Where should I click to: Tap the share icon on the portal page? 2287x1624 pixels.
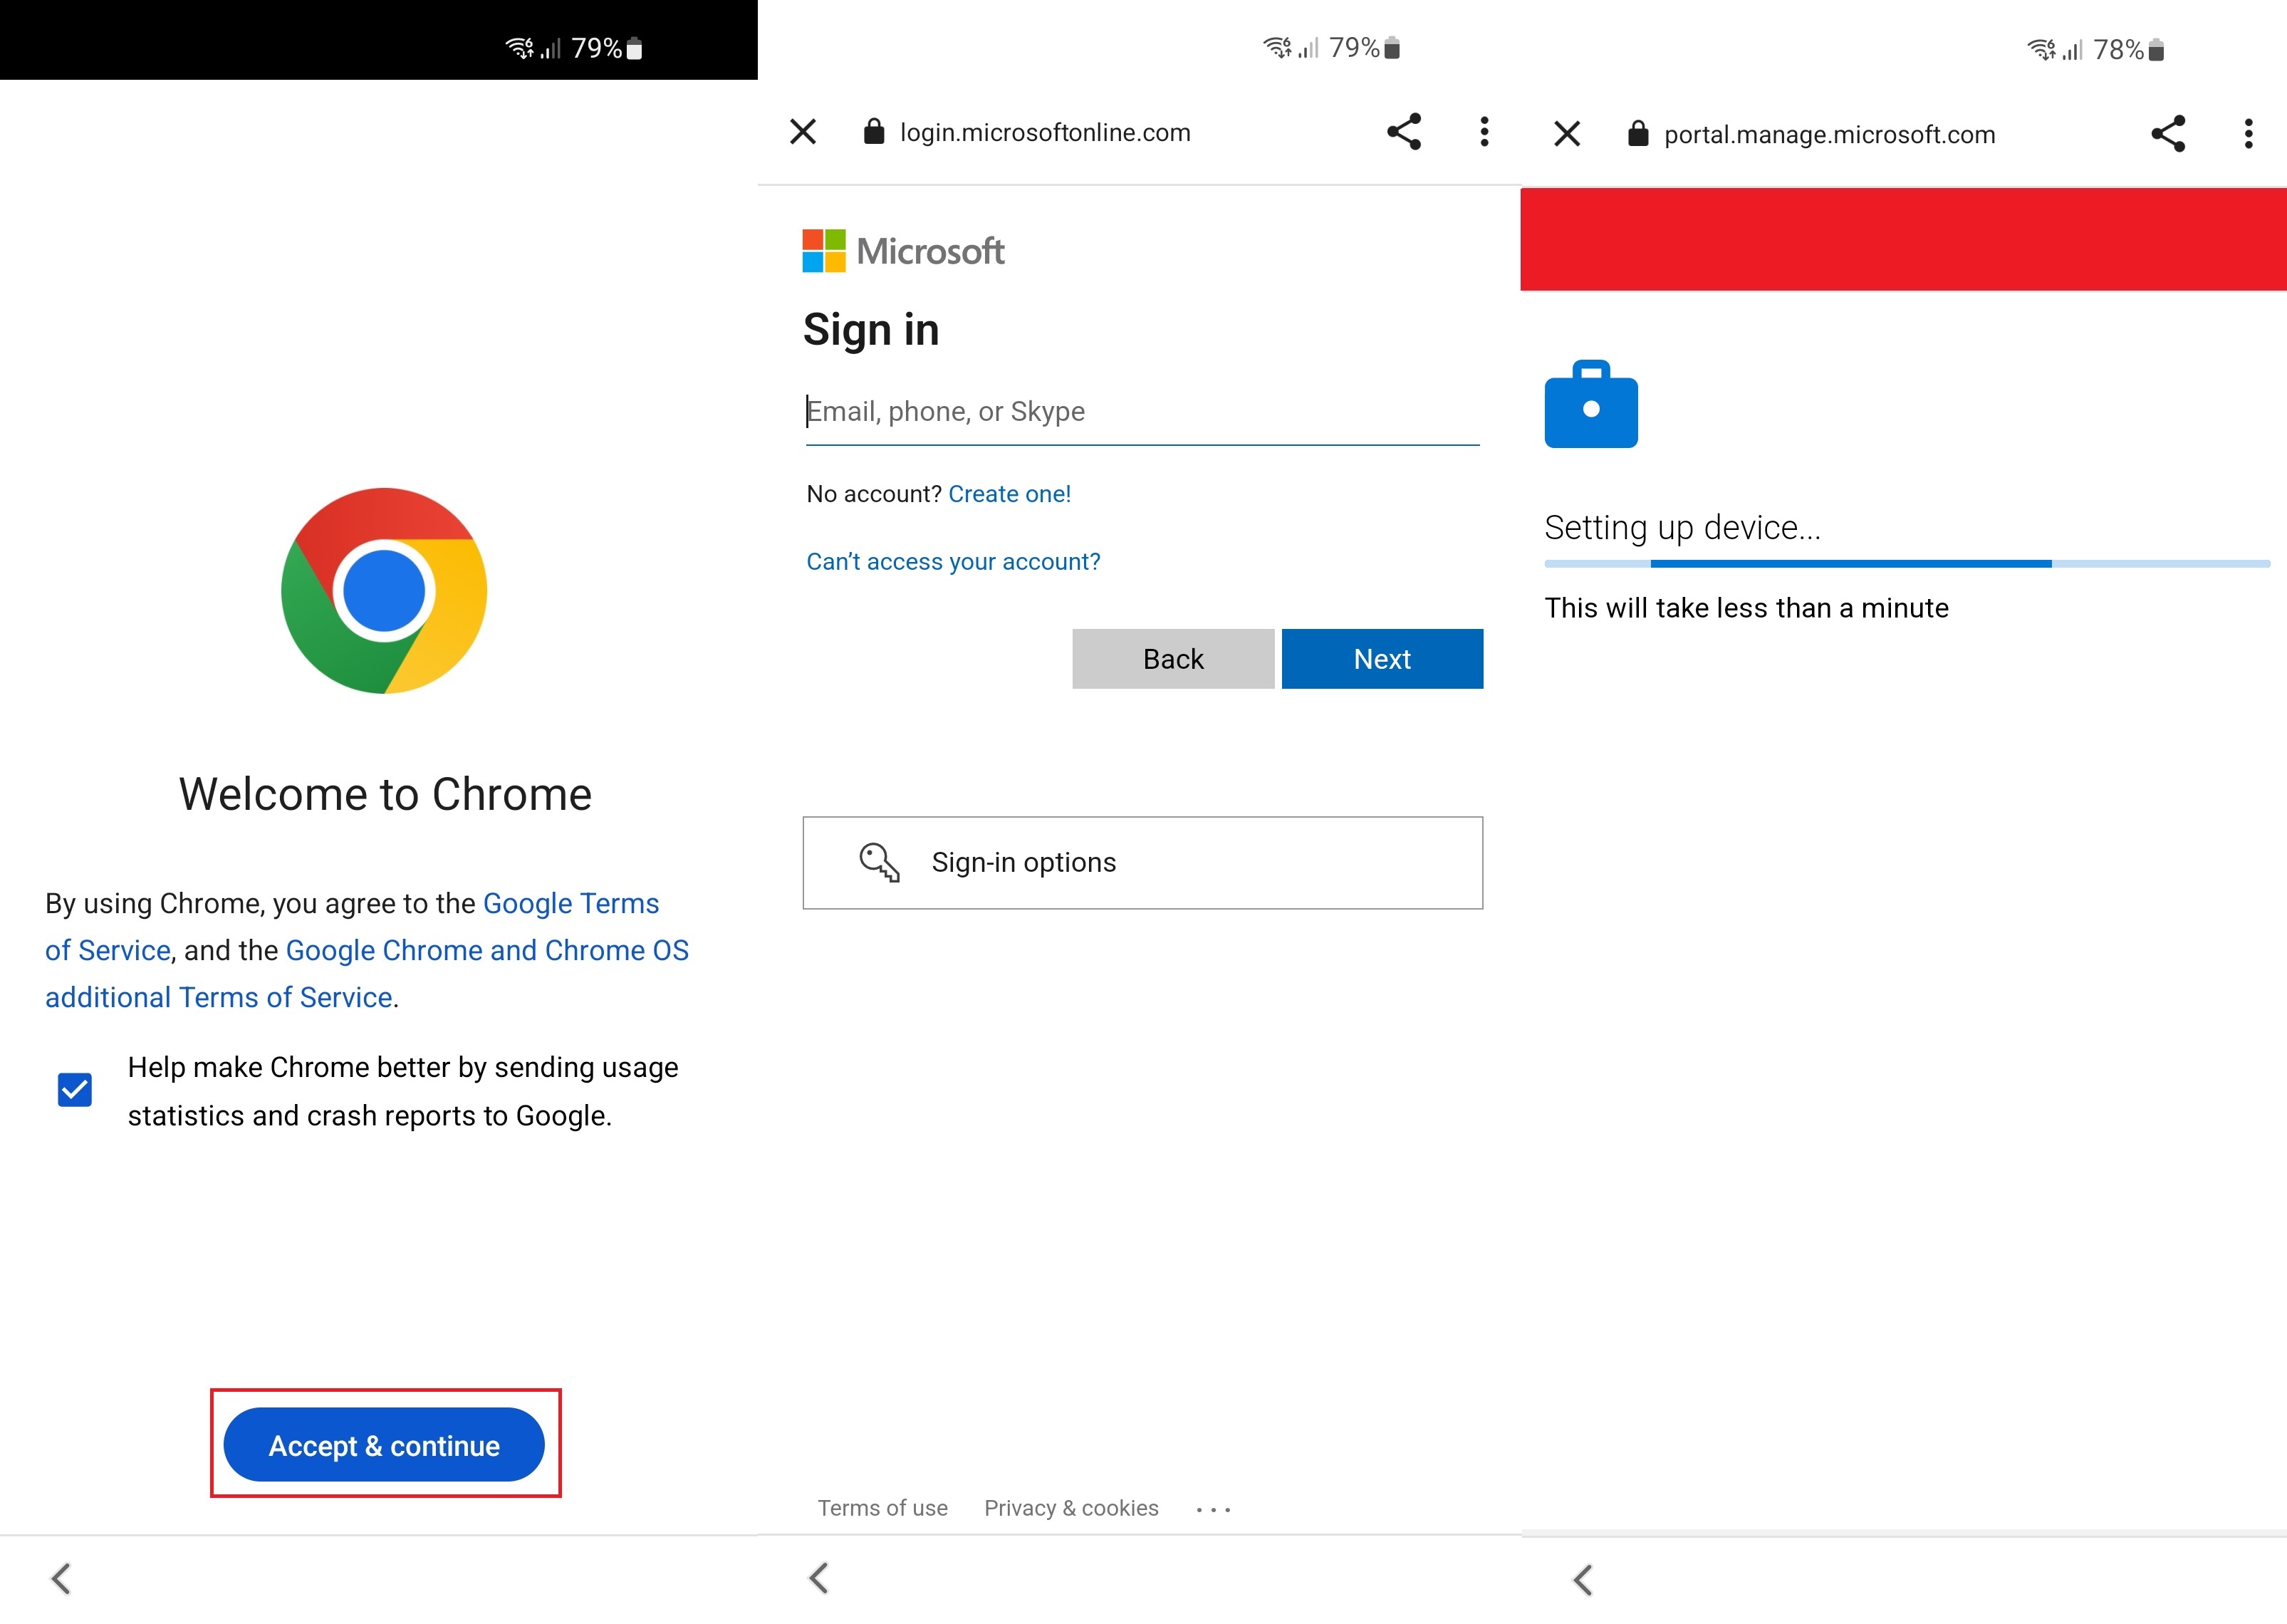coord(2167,133)
